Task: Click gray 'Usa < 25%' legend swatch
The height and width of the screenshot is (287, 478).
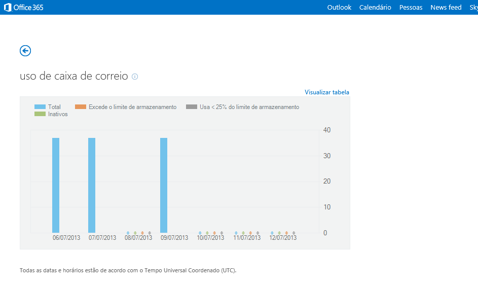Action: pyautogui.click(x=192, y=107)
